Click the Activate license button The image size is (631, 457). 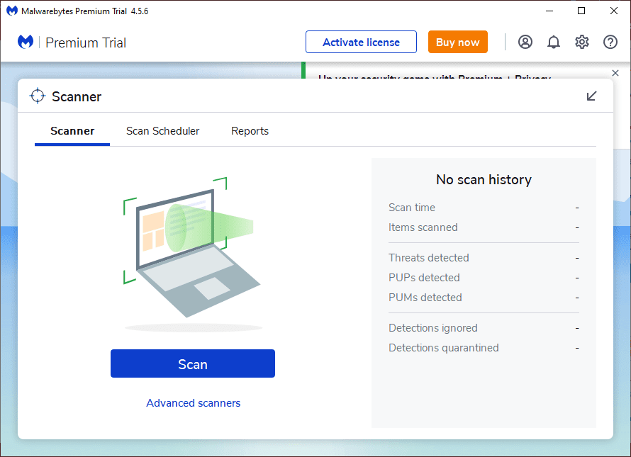(x=361, y=42)
